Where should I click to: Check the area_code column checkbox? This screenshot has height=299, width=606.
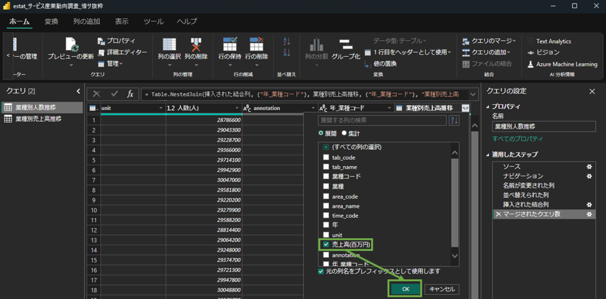click(x=326, y=196)
